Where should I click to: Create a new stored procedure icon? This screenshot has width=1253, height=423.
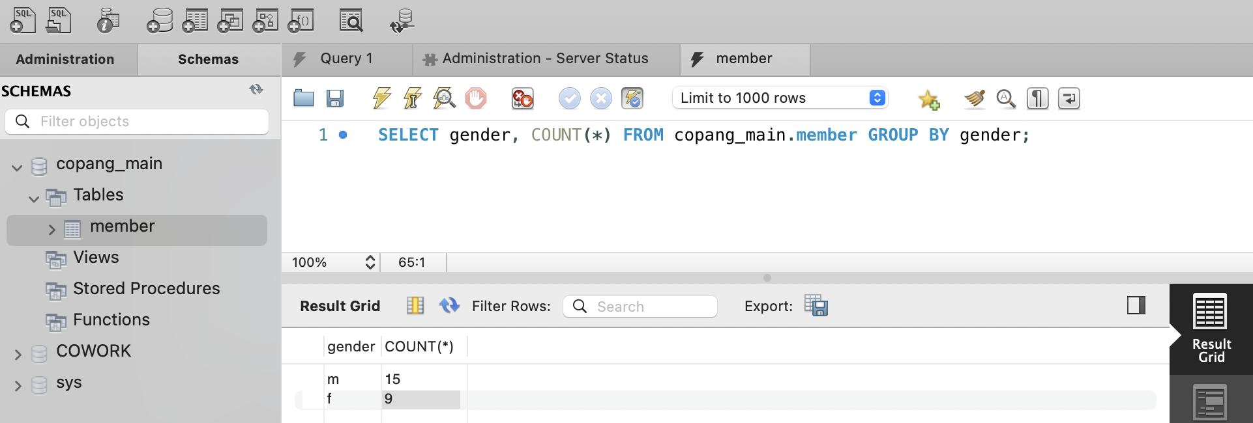click(x=265, y=20)
